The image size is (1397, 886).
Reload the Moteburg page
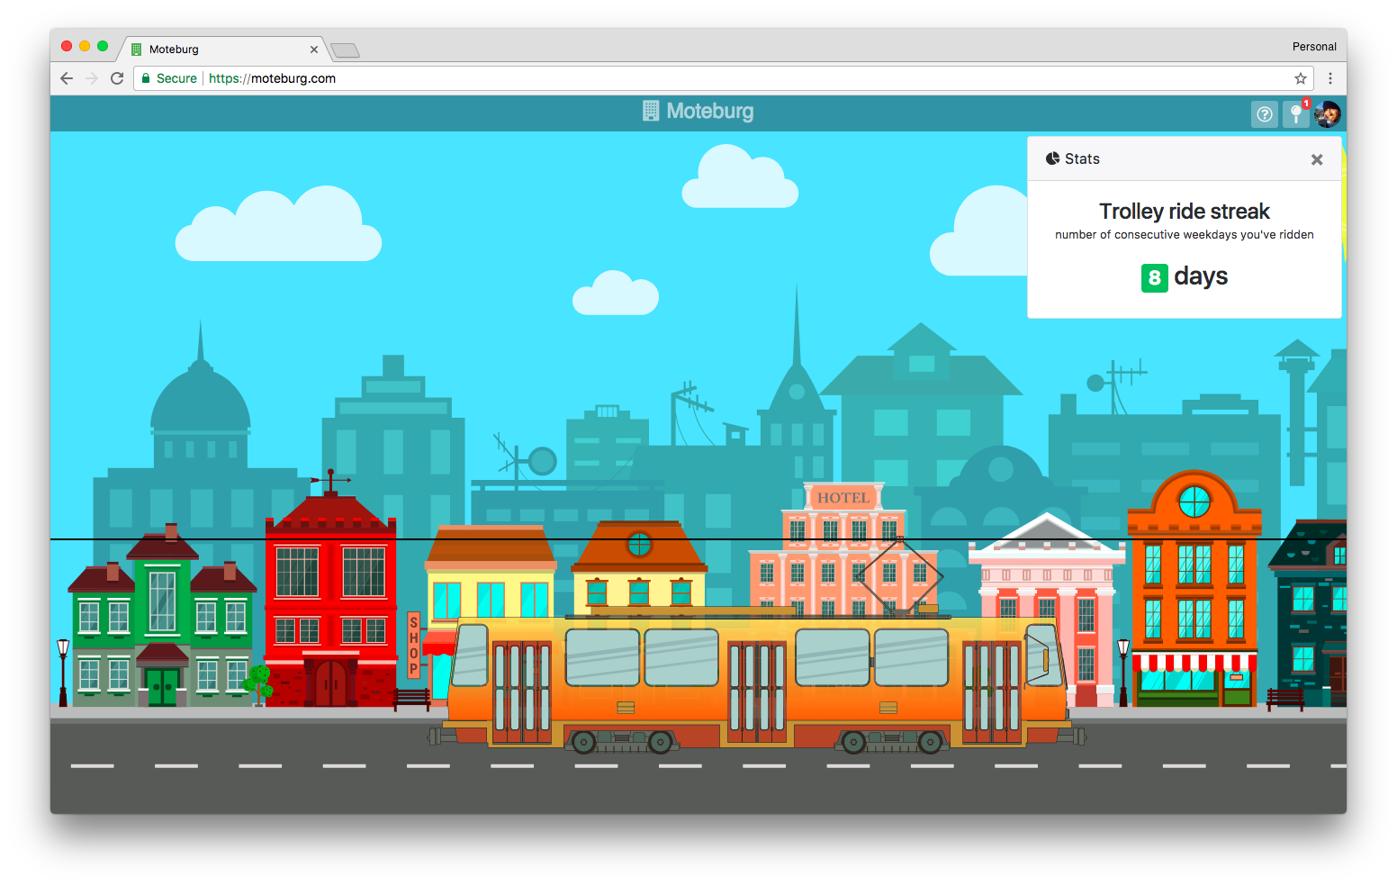pos(117,78)
